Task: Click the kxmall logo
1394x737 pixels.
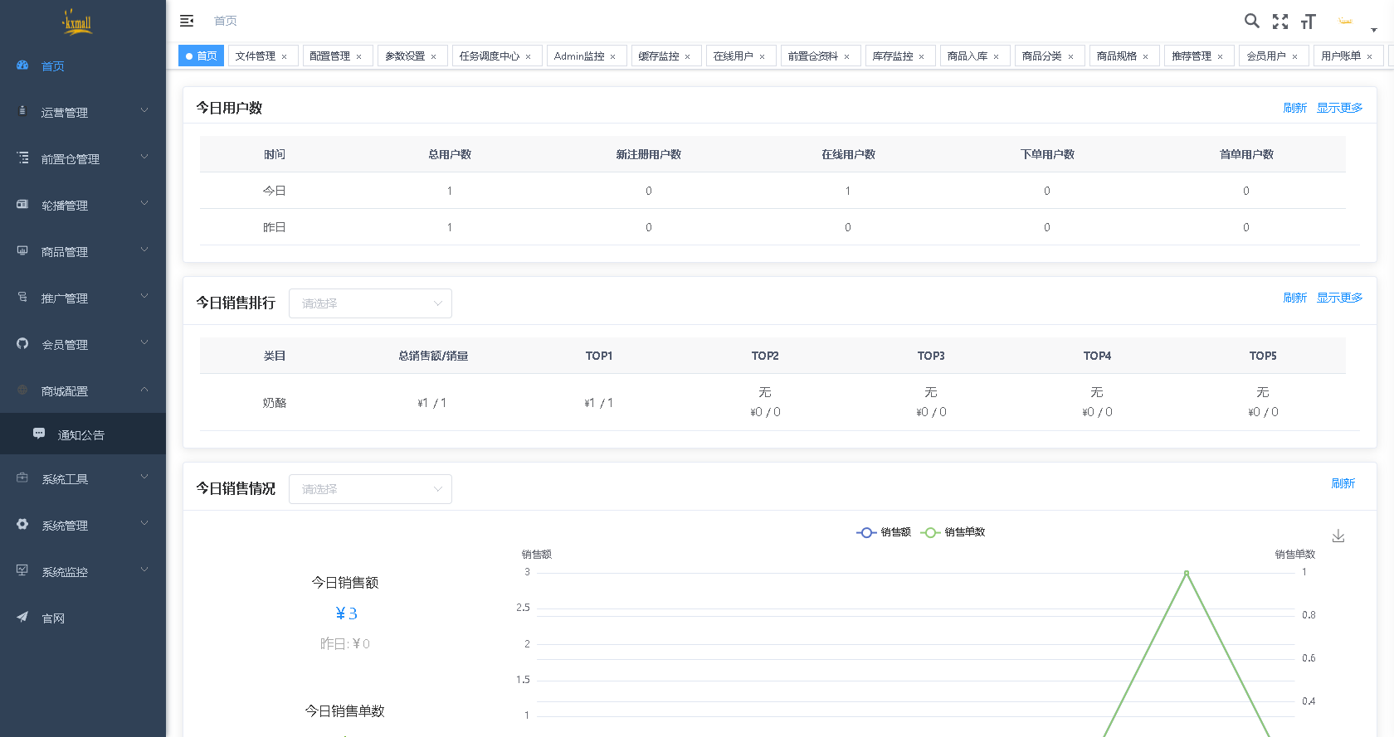Action: [x=77, y=22]
